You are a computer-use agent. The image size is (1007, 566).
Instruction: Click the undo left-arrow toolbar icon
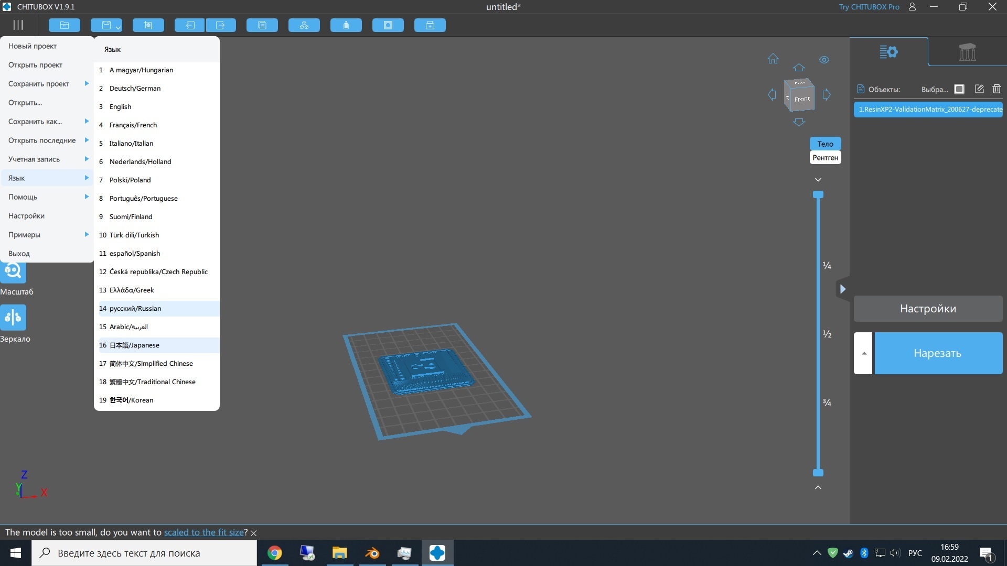(x=189, y=25)
